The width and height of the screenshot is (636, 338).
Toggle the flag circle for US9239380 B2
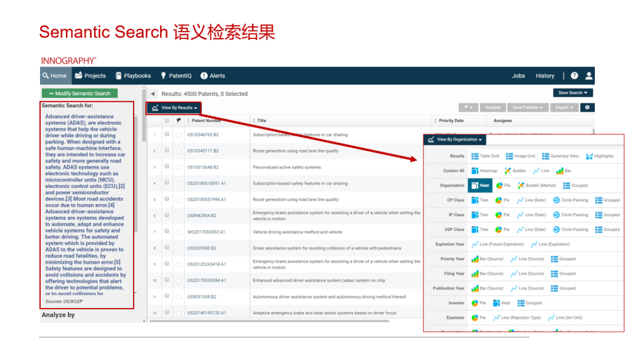[178, 248]
